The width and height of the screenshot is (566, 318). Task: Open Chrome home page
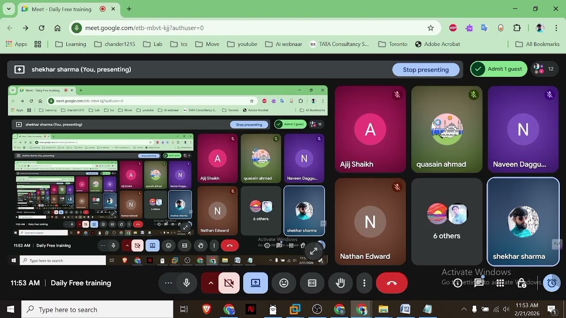tap(57, 28)
